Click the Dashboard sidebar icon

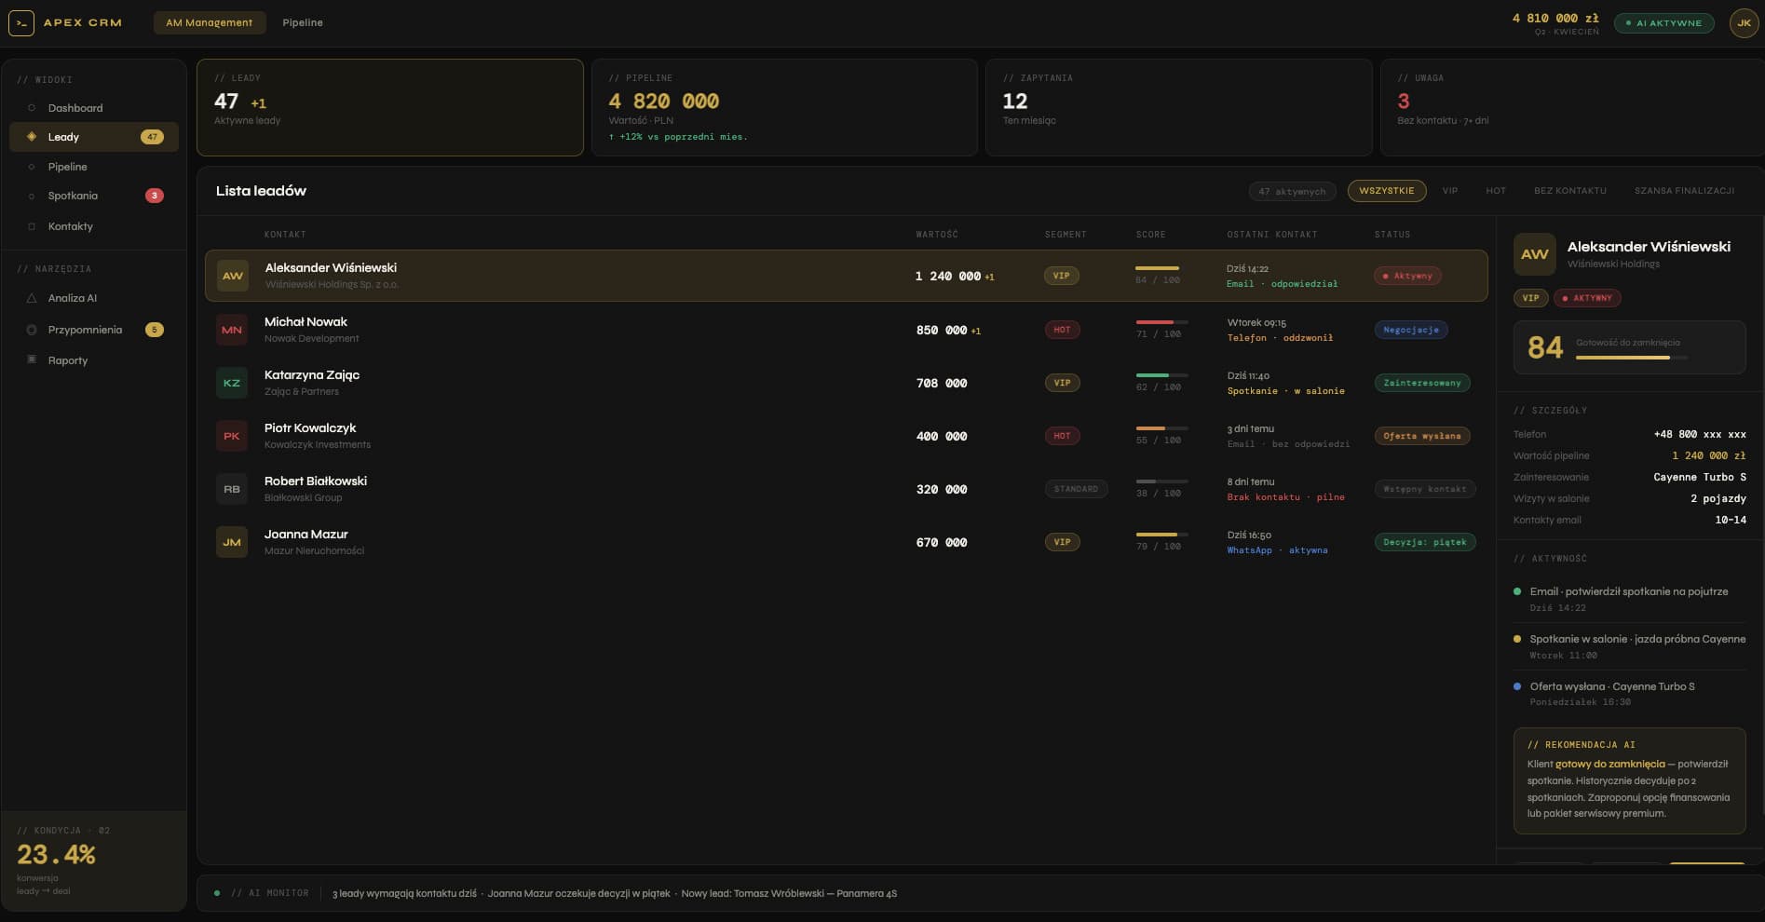(x=32, y=108)
